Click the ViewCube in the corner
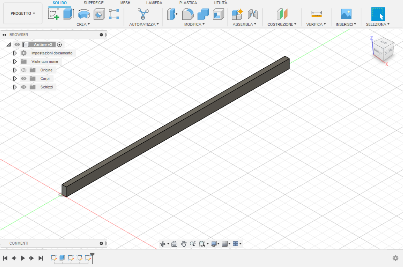Viewport: 403px width, 267px height. click(x=383, y=50)
